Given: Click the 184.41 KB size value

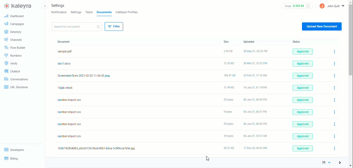Looking at the screenshot, I should pyautogui.click(x=229, y=76).
